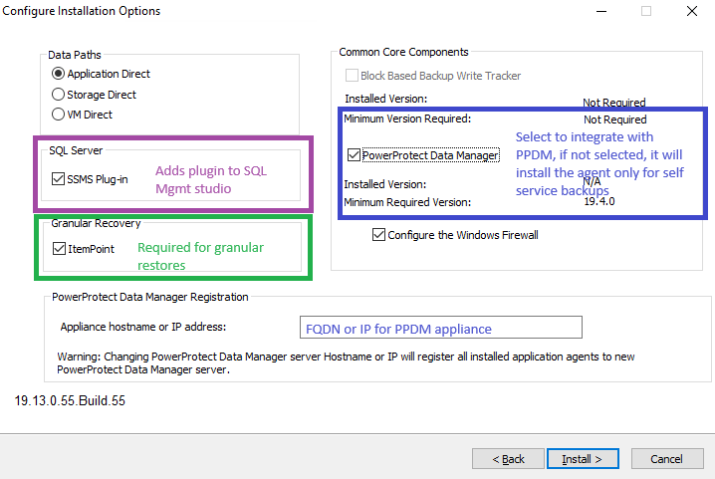Screen dimensions: 715x479
Task: Click the Granular Recovery group label
Action: tap(96, 223)
